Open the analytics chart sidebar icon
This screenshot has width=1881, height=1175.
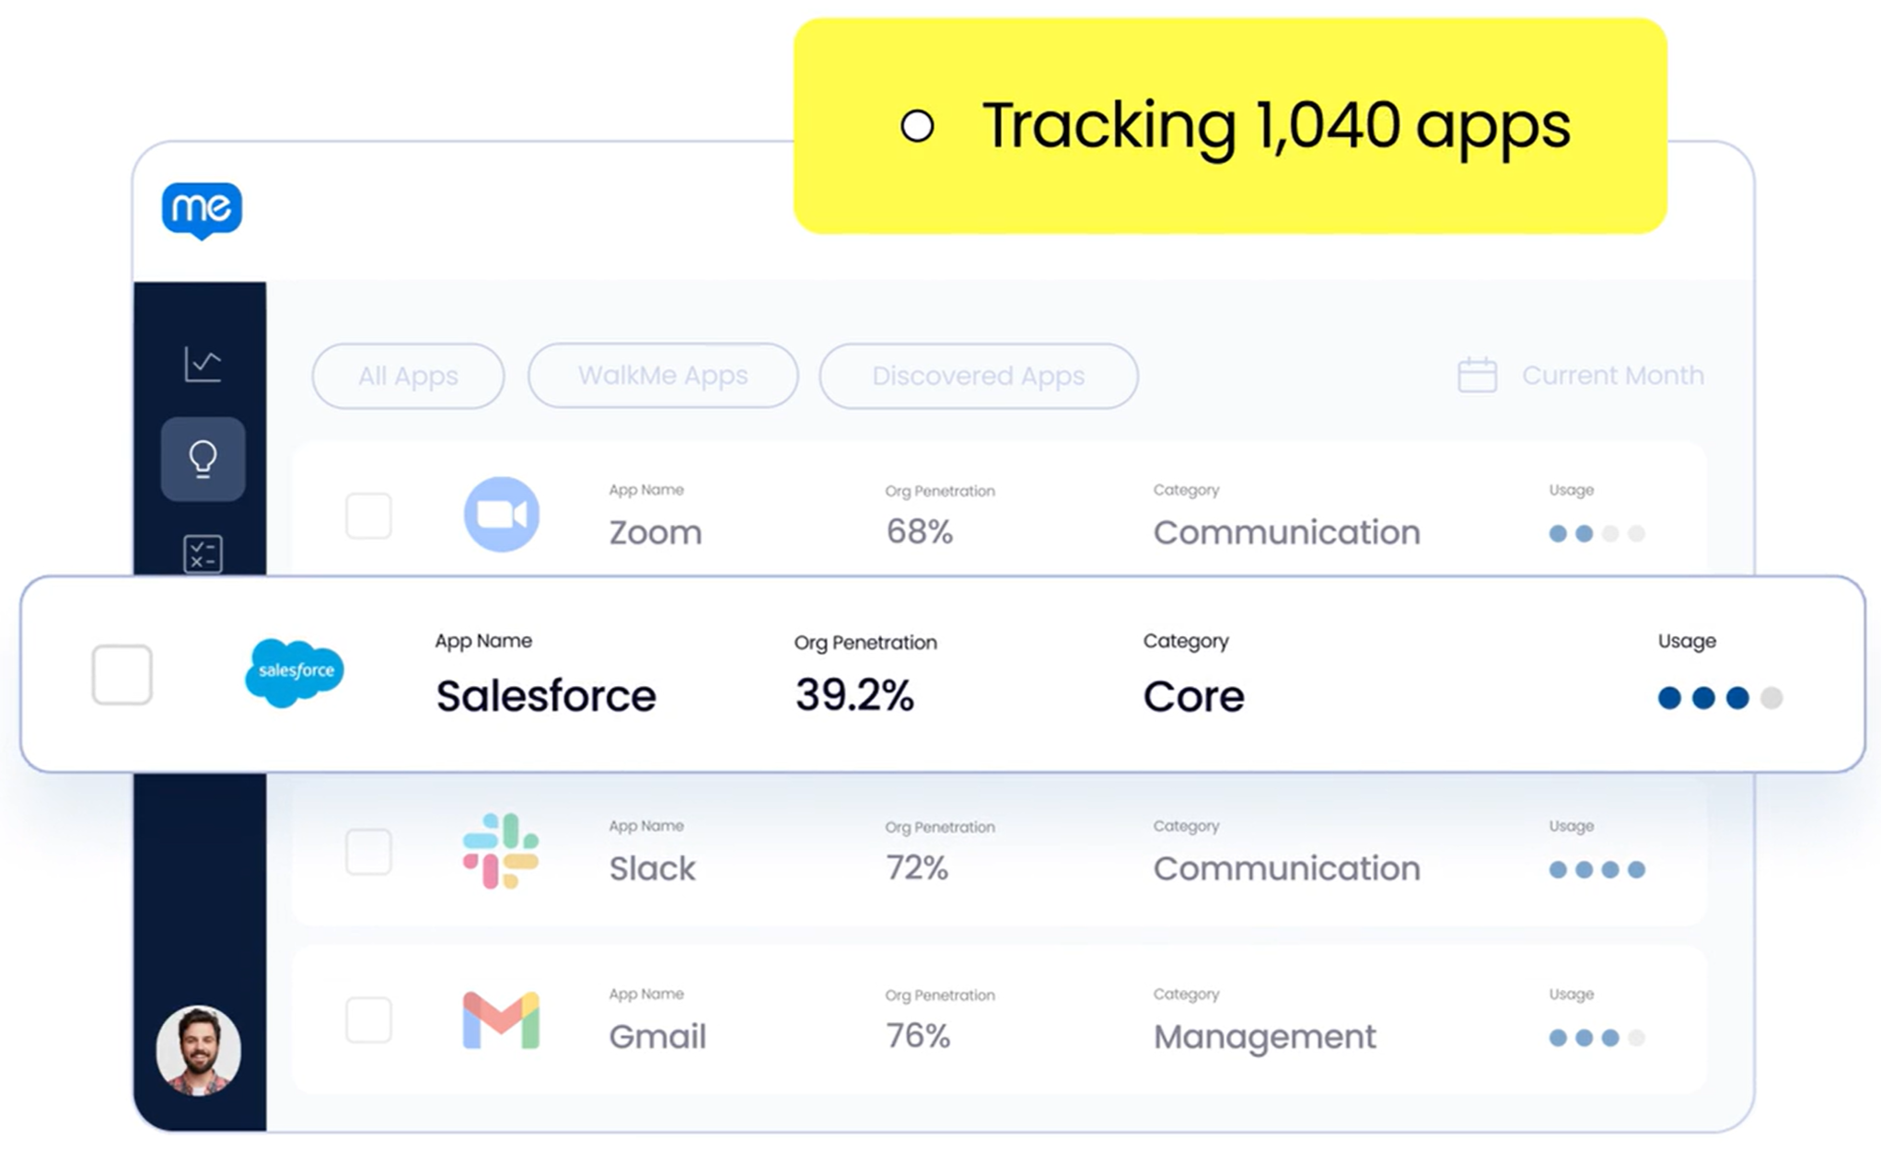[x=203, y=365]
